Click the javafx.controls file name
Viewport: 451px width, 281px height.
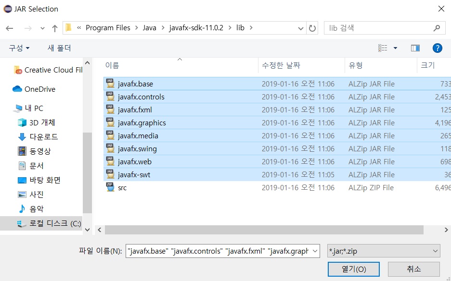point(141,97)
